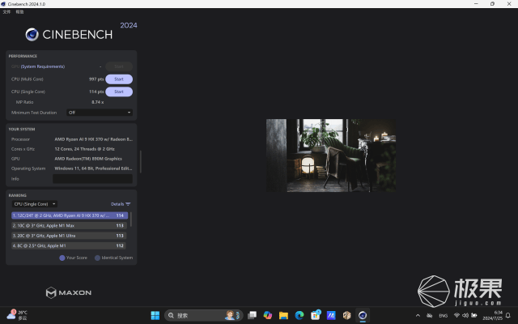Click the Cinebench taskbar icon

(363, 315)
